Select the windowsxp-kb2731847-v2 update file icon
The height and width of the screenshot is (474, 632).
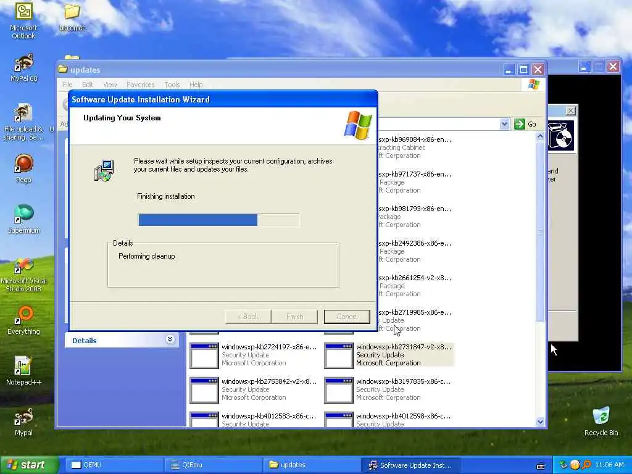[339, 355]
